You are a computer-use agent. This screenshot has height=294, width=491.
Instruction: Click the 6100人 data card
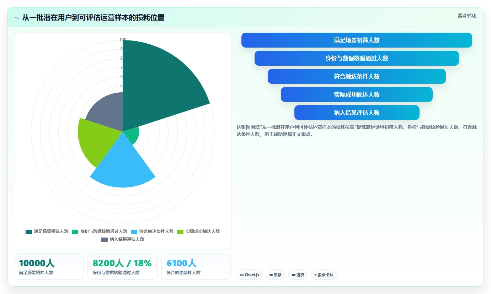196,267
